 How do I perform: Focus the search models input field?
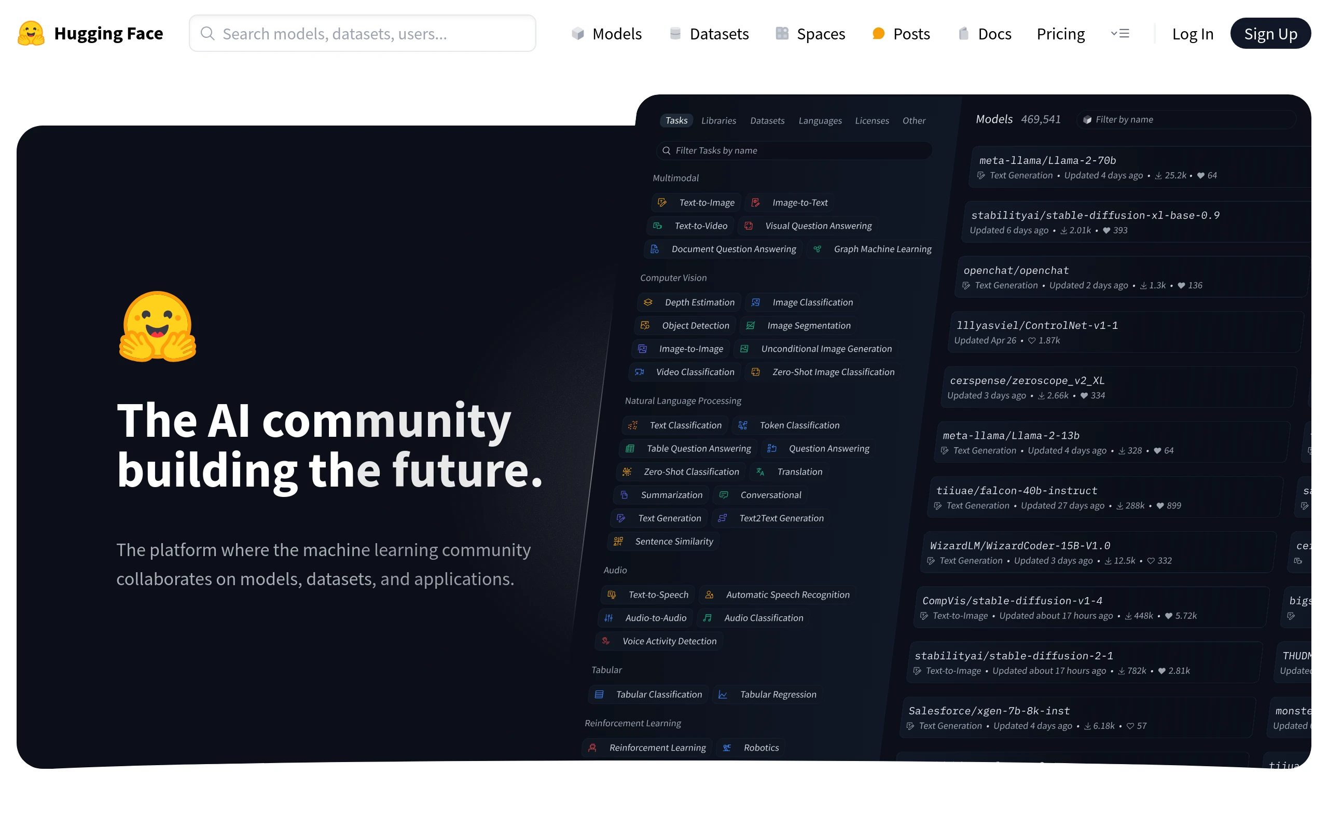pyautogui.click(x=373, y=34)
